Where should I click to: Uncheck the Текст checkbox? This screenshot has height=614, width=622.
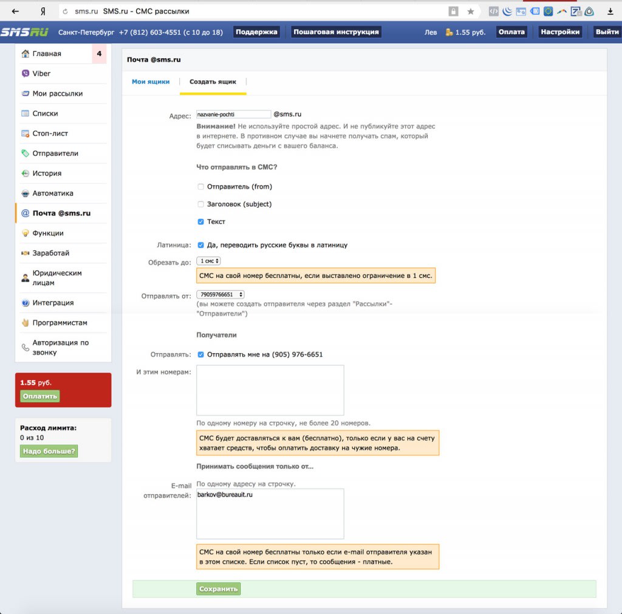point(200,221)
